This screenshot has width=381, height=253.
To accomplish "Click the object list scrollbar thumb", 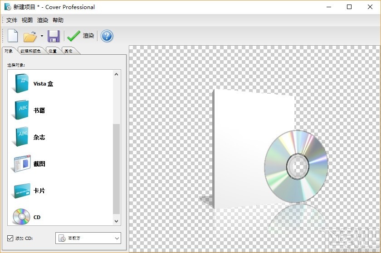I will click(x=117, y=169).
